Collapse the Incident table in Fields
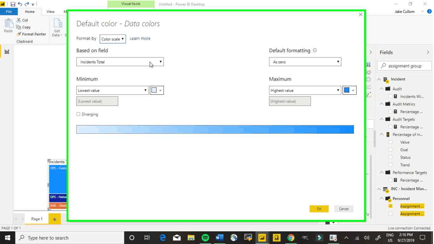 (379, 79)
